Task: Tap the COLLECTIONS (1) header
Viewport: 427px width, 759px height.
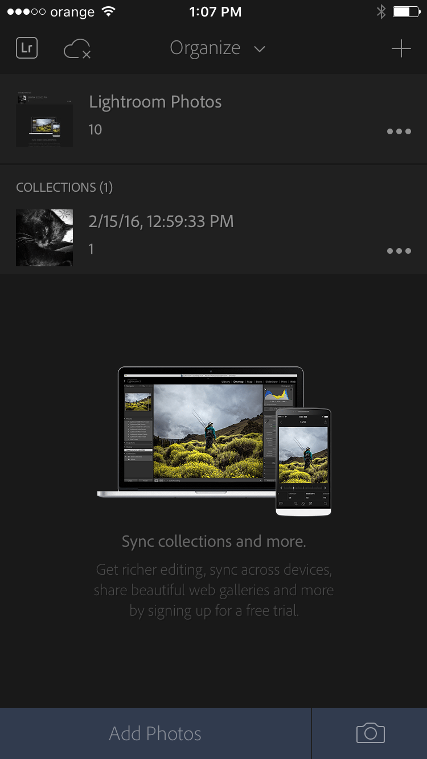Action: 64,187
